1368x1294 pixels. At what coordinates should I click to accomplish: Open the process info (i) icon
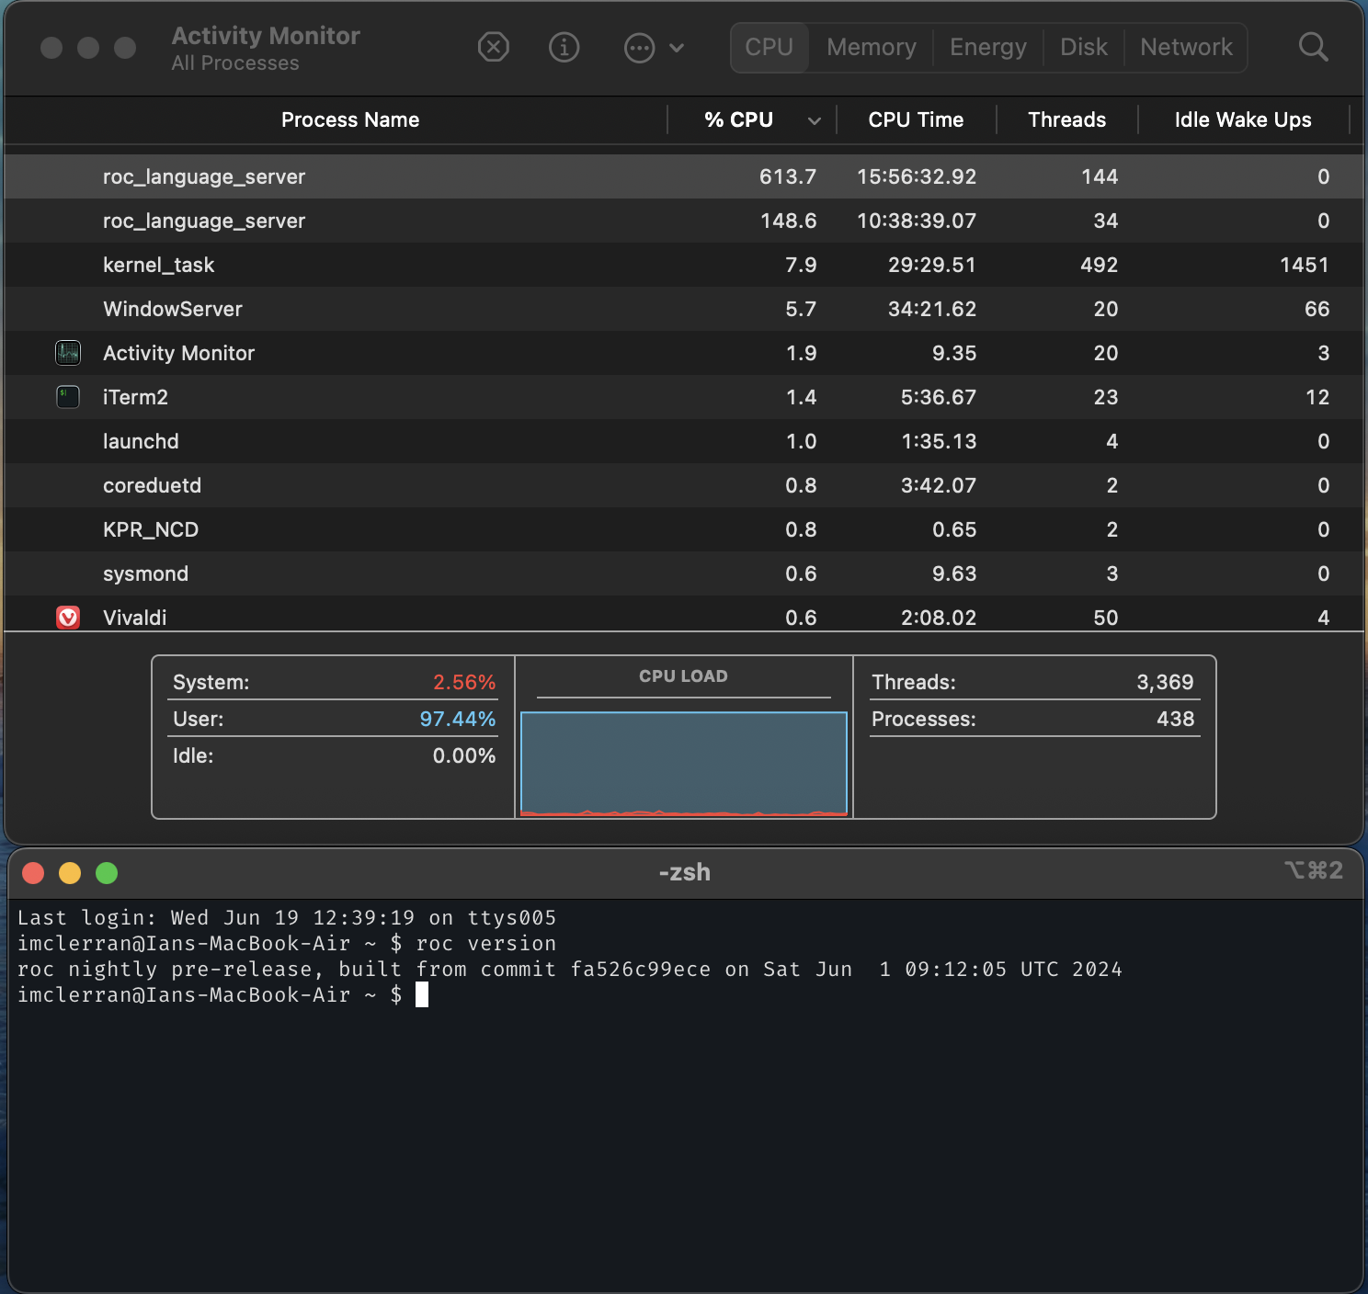pos(564,47)
